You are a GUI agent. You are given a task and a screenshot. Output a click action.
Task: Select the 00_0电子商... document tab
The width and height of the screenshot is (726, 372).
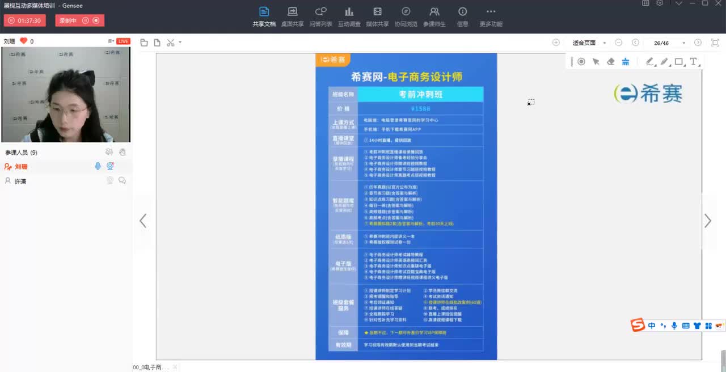pyautogui.click(x=151, y=367)
